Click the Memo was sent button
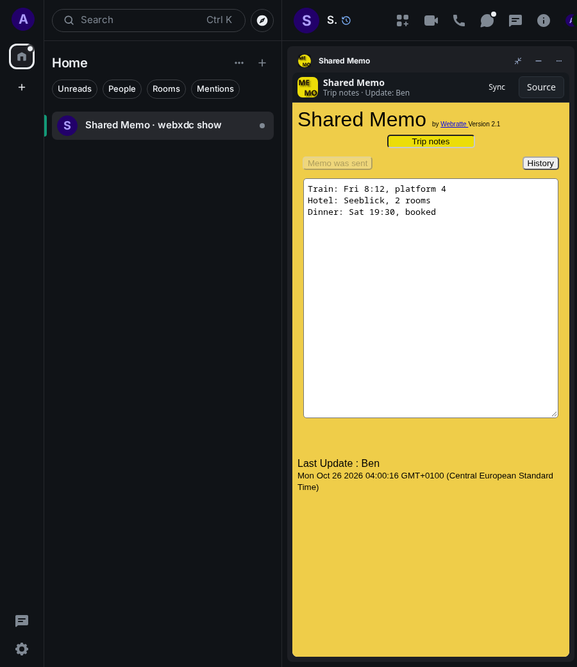This screenshot has height=667, width=577. pyautogui.click(x=337, y=164)
